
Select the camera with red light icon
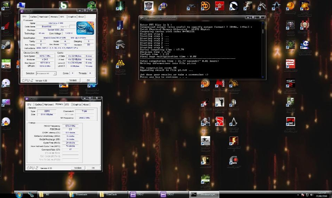[x=234, y=160]
